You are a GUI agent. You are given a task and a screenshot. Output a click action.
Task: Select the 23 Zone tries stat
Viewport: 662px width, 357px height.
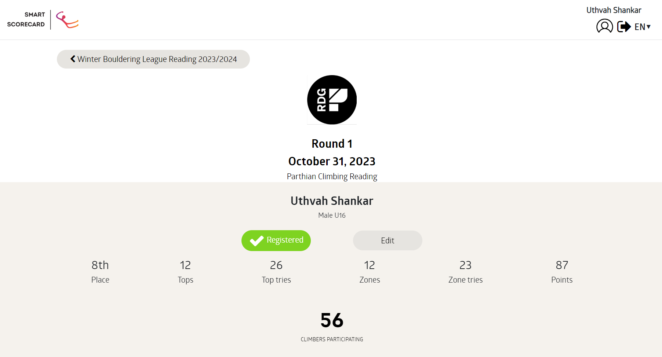[x=465, y=271]
